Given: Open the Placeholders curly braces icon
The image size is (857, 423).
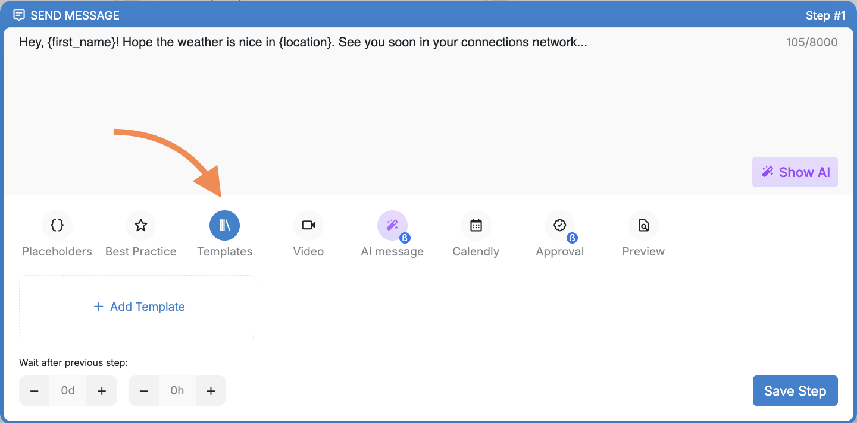Looking at the screenshot, I should pyautogui.click(x=57, y=226).
